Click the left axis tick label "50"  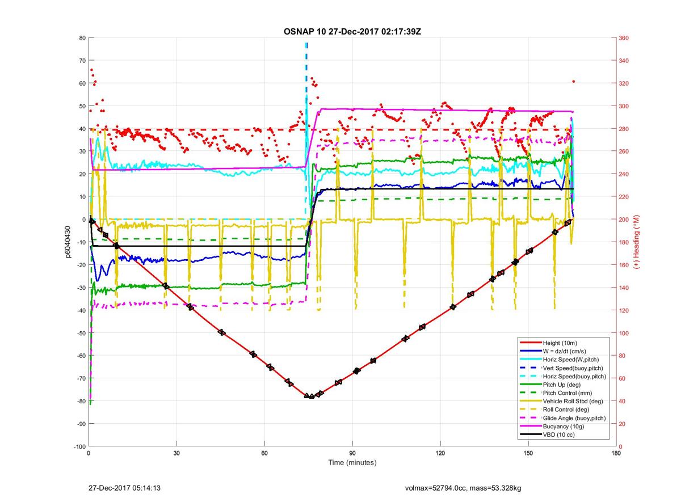[x=82, y=106]
